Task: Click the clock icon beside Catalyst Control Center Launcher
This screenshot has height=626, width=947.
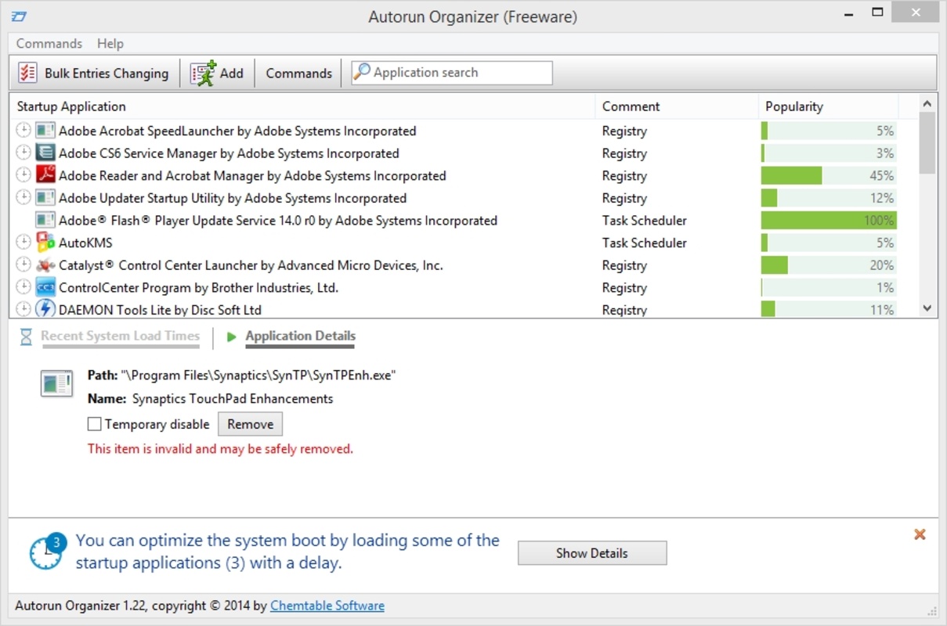Action: [x=23, y=264]
